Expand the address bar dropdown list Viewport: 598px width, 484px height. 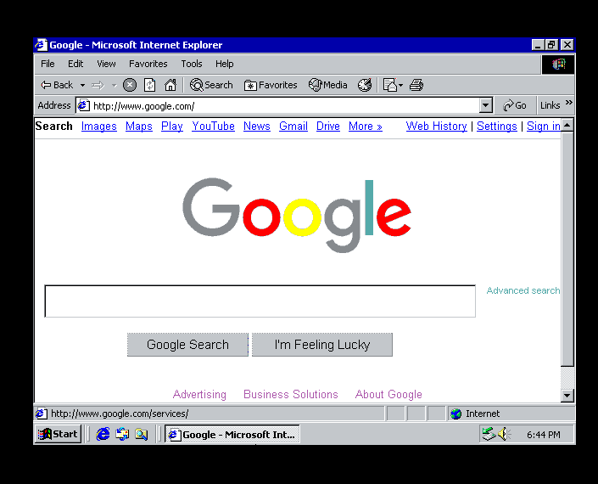click(x=485, y=105)
